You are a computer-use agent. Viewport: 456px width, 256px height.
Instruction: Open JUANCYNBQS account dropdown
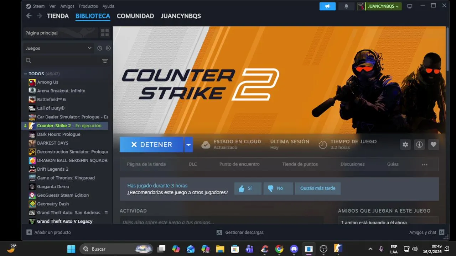pyautogui.click(x=383, y=6)
